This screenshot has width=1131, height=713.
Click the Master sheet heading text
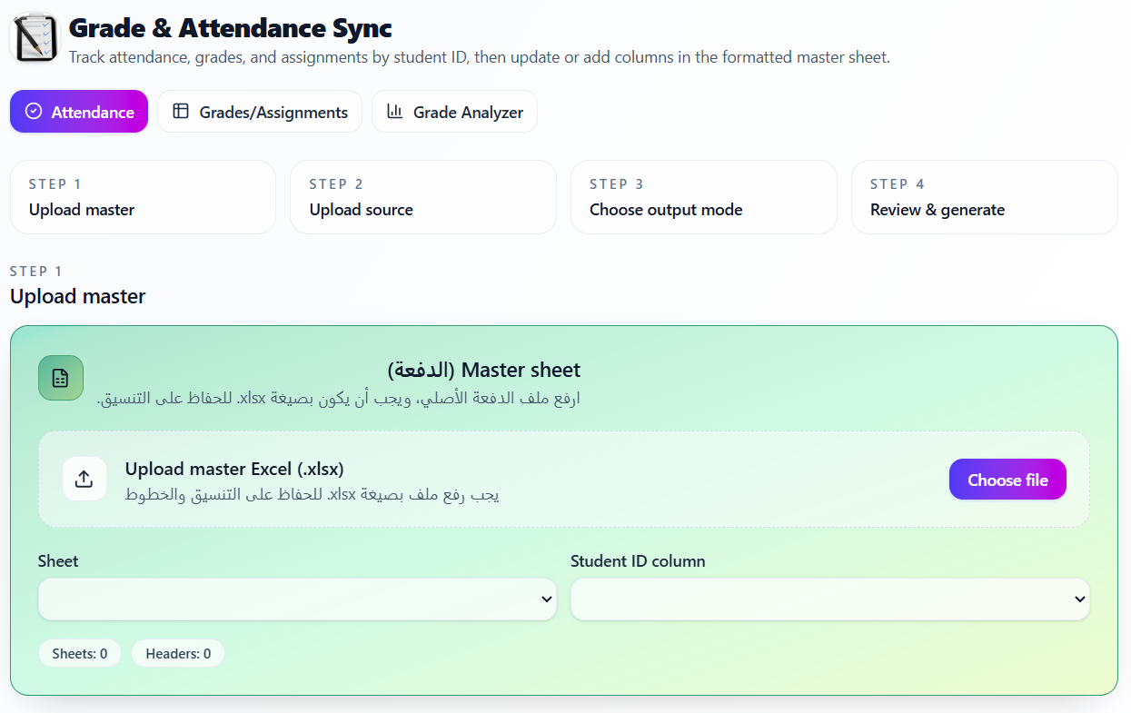[484, 370]
